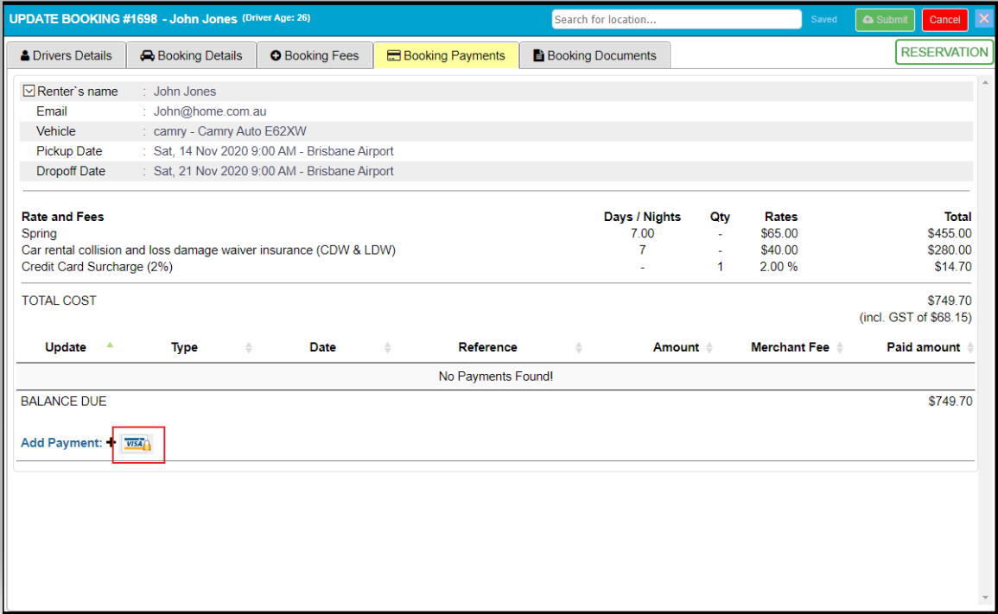Click the Driver Age: 26 header text
The image size is (998, 614).
tap(277, 18)
